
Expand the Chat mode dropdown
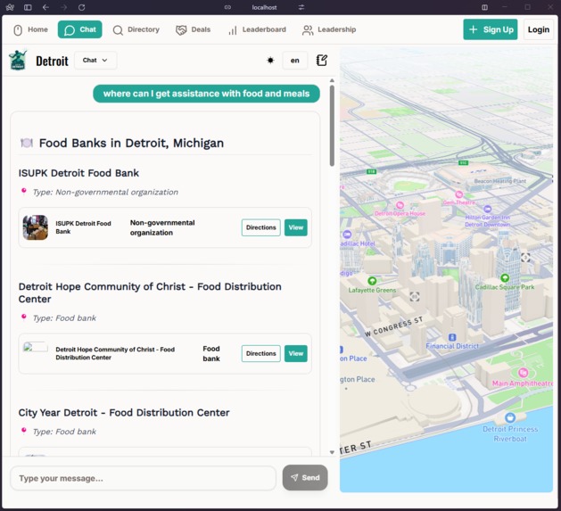[95, 60]
